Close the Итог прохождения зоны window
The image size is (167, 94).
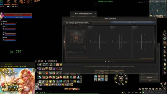[x=96, y=13]
